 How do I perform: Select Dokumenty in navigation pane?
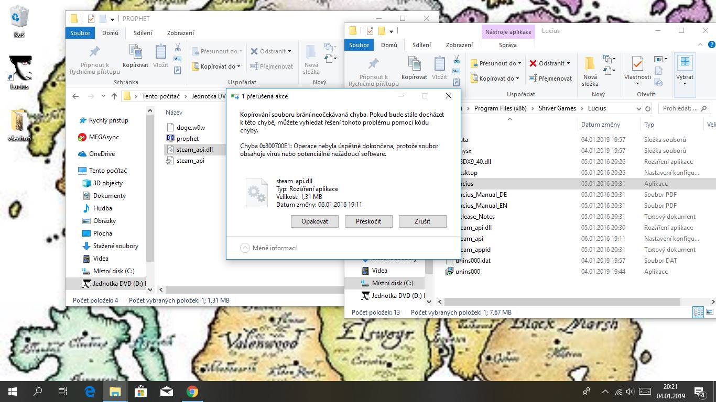click(104, 196)
